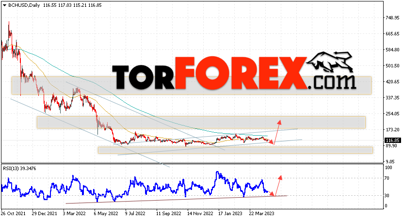Select the 6 May 2022 date label
403x219 pixels.
click(x=106, y=214)
